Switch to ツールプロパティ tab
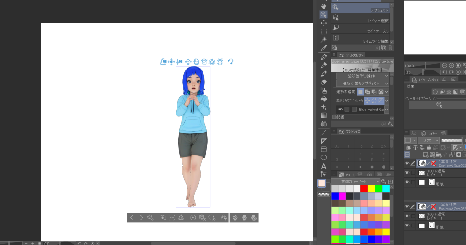This screenshot has height=245, width=466. 351,55
